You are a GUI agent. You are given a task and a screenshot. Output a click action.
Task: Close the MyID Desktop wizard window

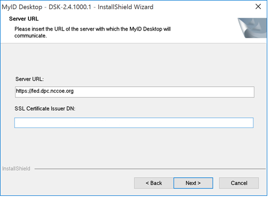(258, 6)
